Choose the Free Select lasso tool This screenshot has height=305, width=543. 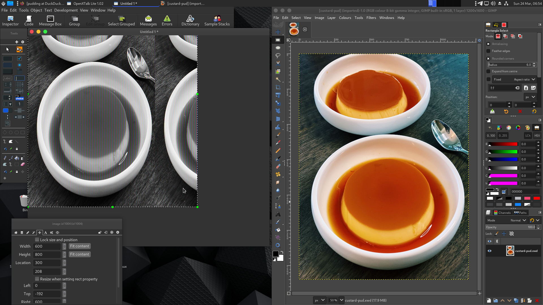pos(278,56)
